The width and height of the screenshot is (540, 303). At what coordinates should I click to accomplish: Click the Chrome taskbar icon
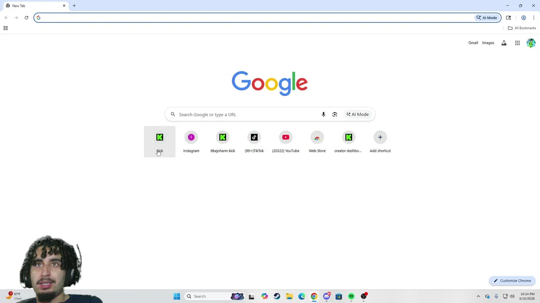[314, 296]
